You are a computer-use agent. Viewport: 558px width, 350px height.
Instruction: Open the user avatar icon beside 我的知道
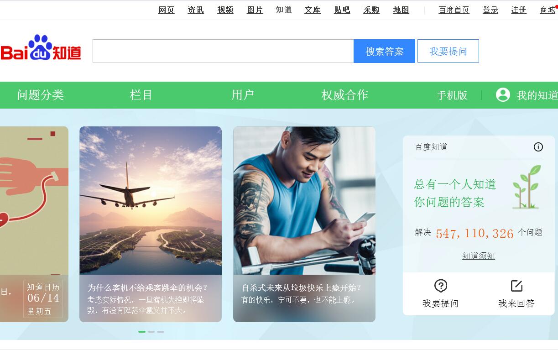tap(503, 94)
